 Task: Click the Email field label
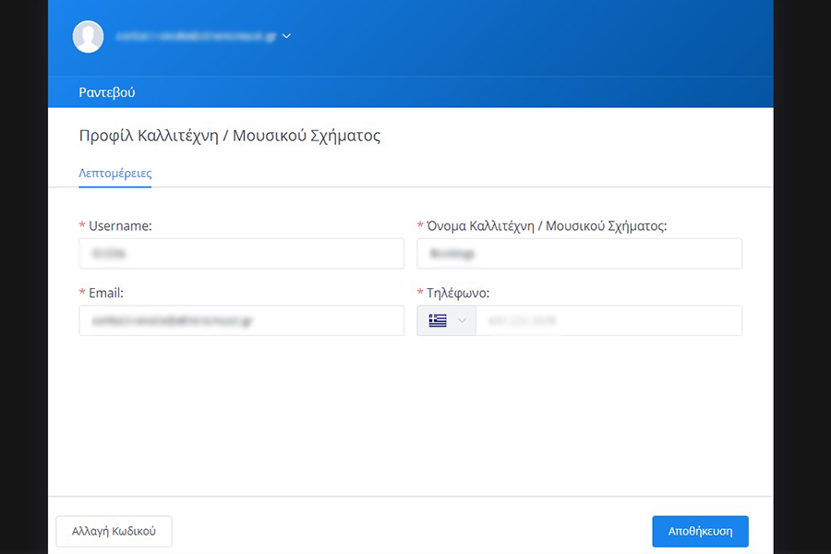coord(106,293)
